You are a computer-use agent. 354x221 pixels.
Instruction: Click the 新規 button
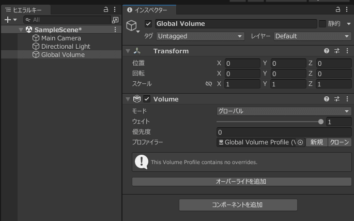[316, 142]
